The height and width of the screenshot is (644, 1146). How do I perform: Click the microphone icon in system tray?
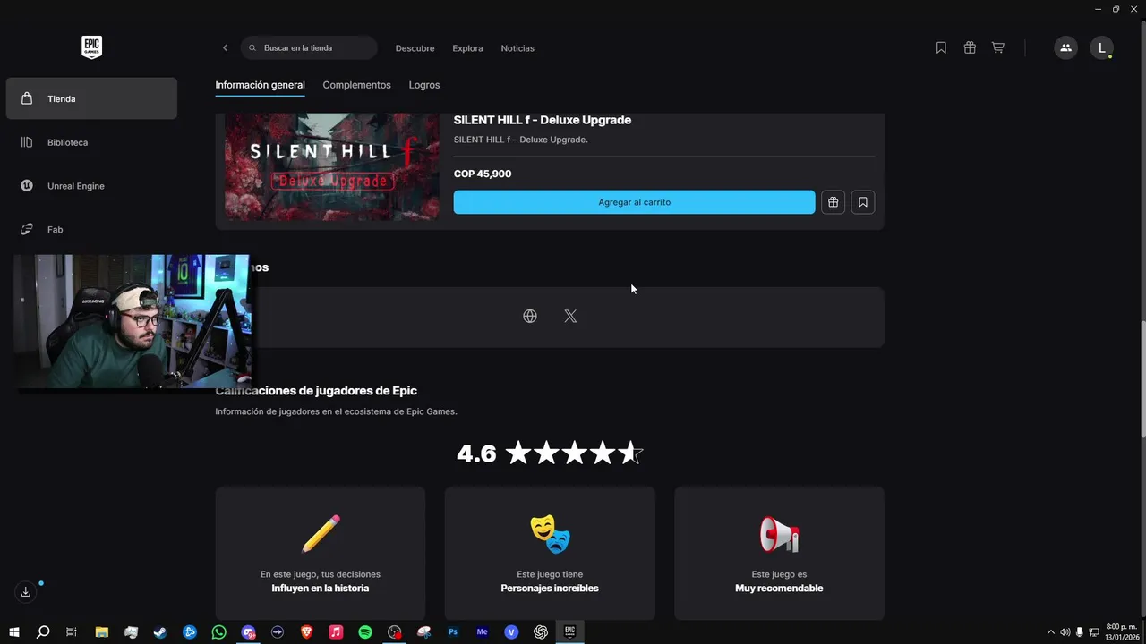click(1080, 632)
